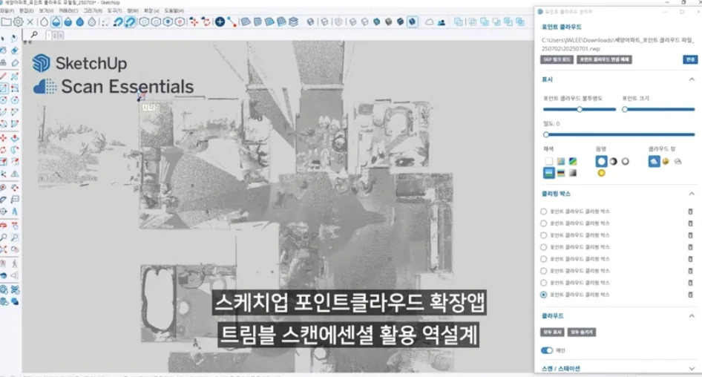Delete the selected clipping box via trash icon
Image resolution: width=702 pixels, height=377 pixels.
(690, 295)
